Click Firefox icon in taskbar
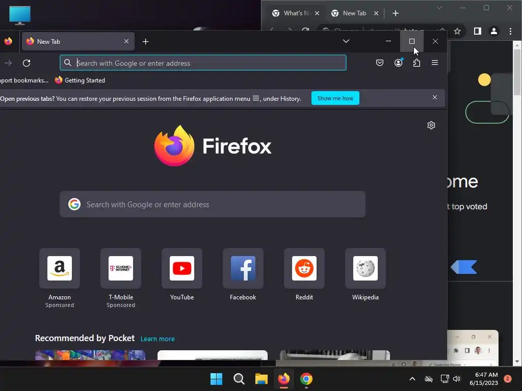This screenshot has width=522, height=391. (283, 379)
